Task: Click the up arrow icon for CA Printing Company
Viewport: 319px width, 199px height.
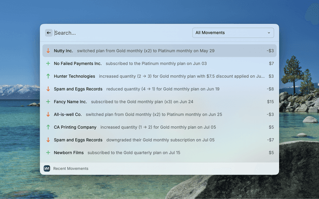Action: point(48,127)
